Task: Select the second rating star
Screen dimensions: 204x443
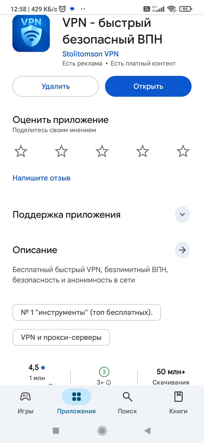Action: (x=61, y=151)
